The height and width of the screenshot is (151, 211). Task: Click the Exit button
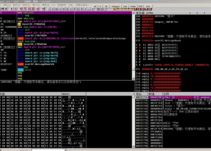148,6
